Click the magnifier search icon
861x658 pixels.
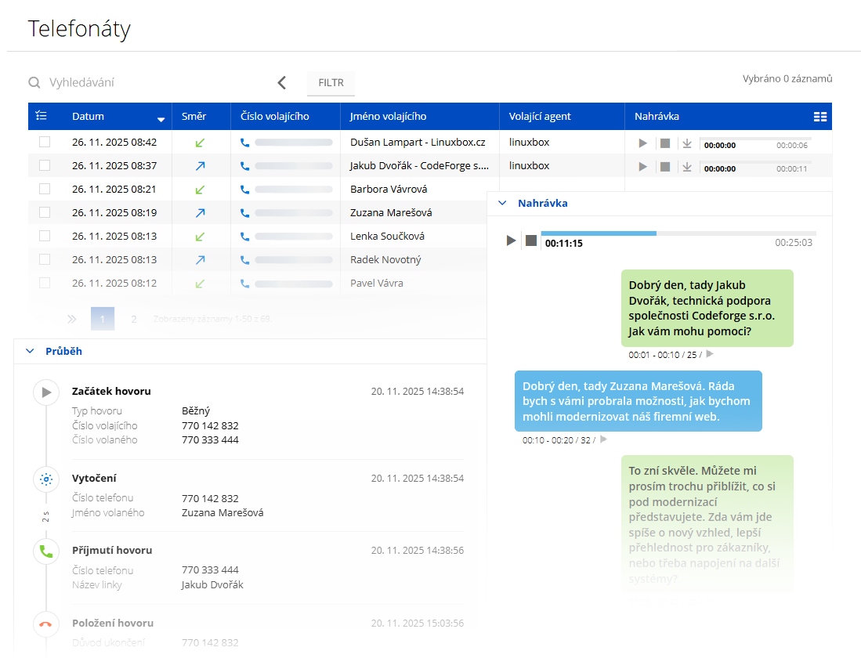pos(34,82)
